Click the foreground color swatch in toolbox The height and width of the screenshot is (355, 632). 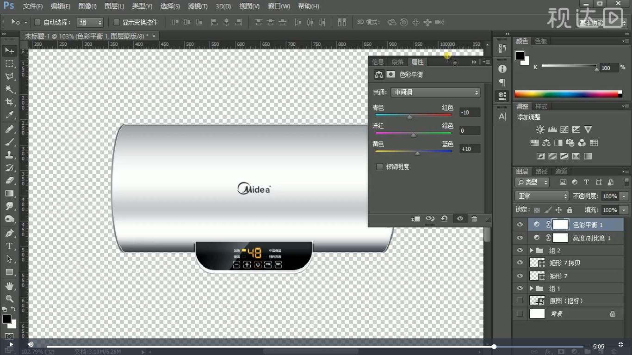click(6, 319)
